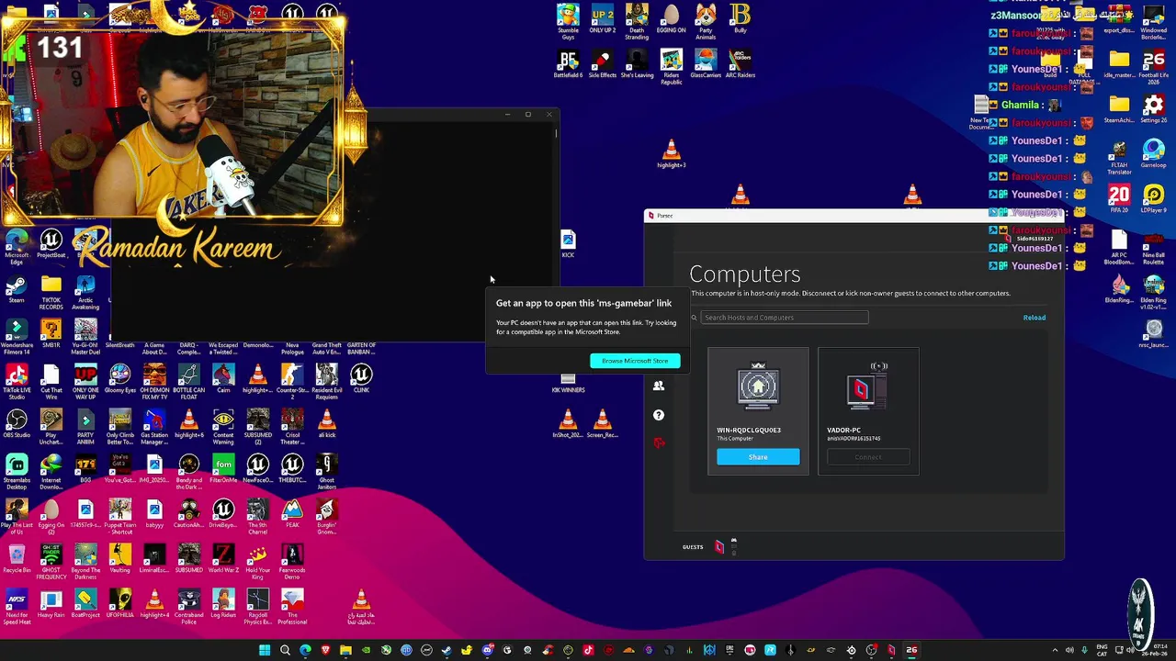Select the VADOR-PC computer thumbnail in Parsec

[868, 388]
